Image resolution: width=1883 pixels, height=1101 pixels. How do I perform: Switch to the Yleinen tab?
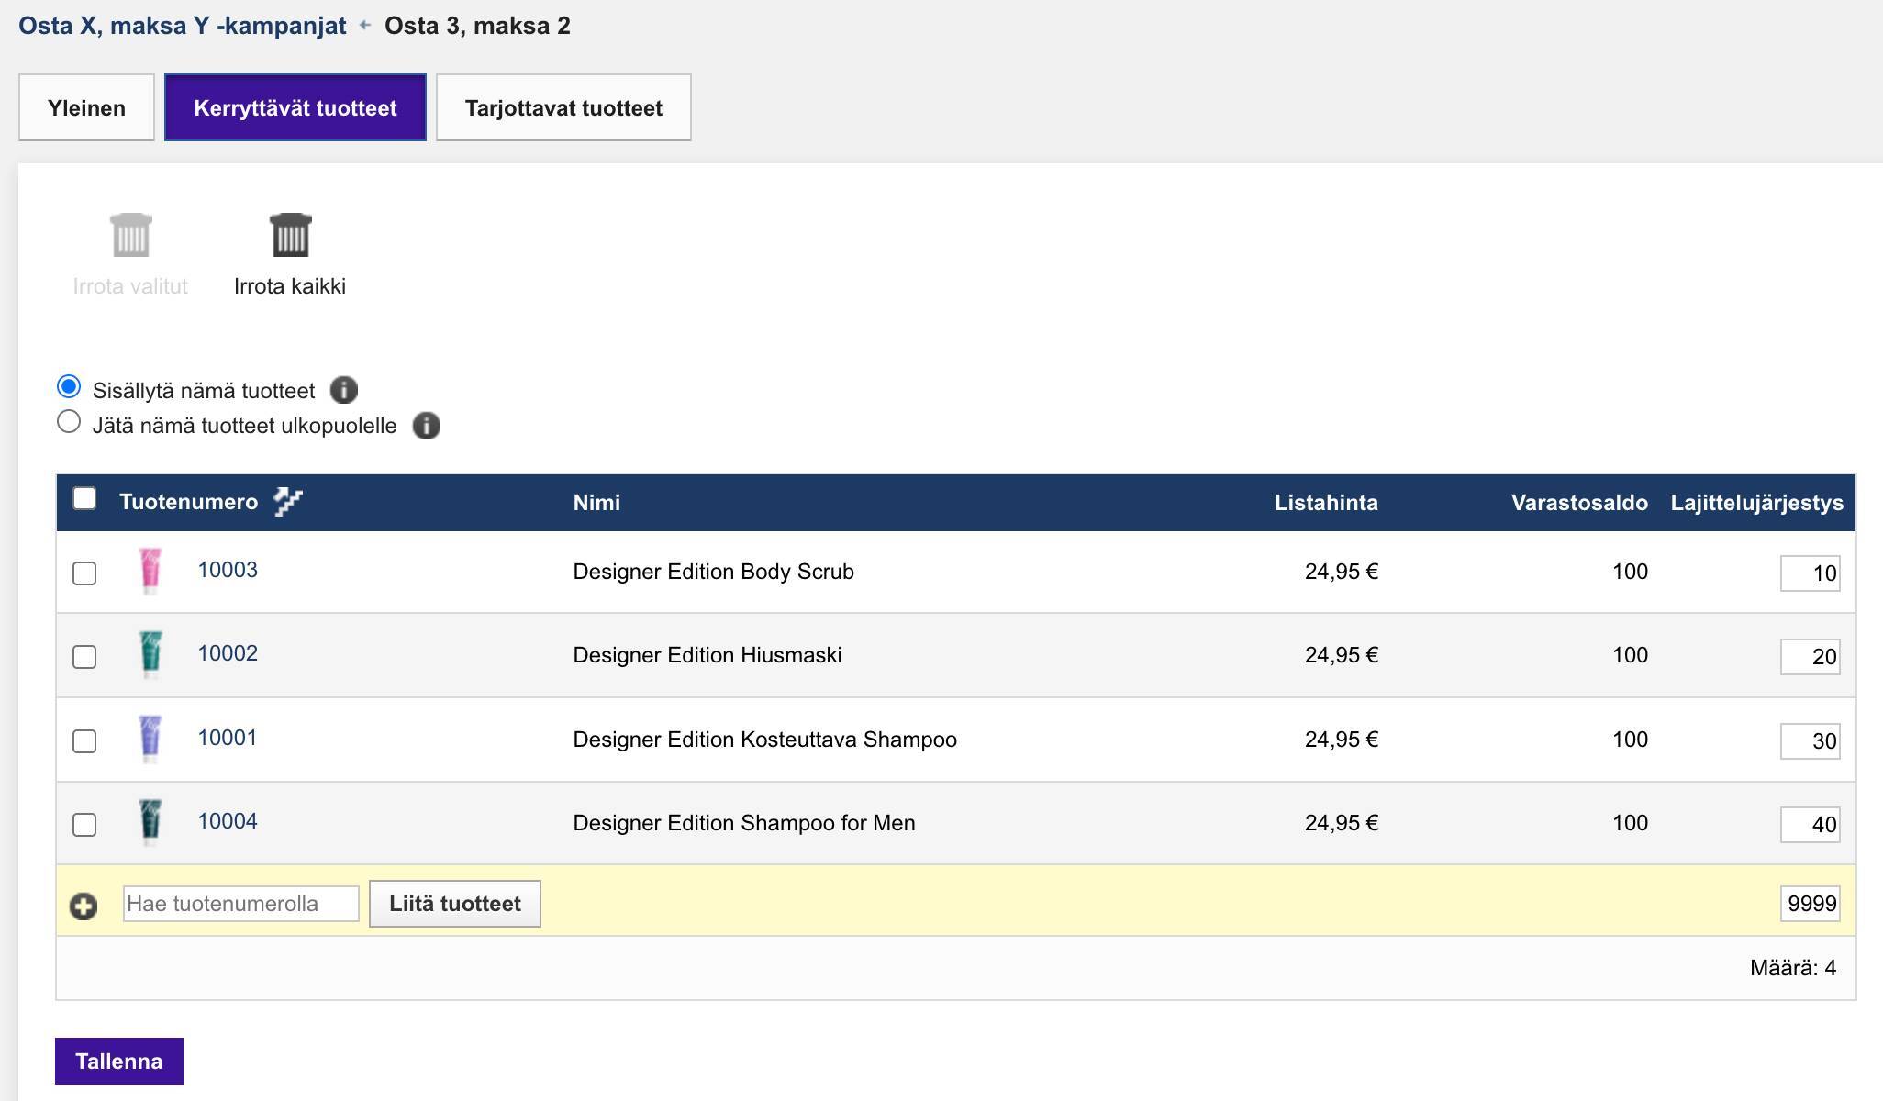(x=86, y=108)
